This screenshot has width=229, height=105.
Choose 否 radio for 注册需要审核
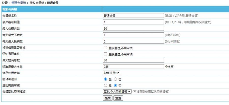tap(115, 86)
